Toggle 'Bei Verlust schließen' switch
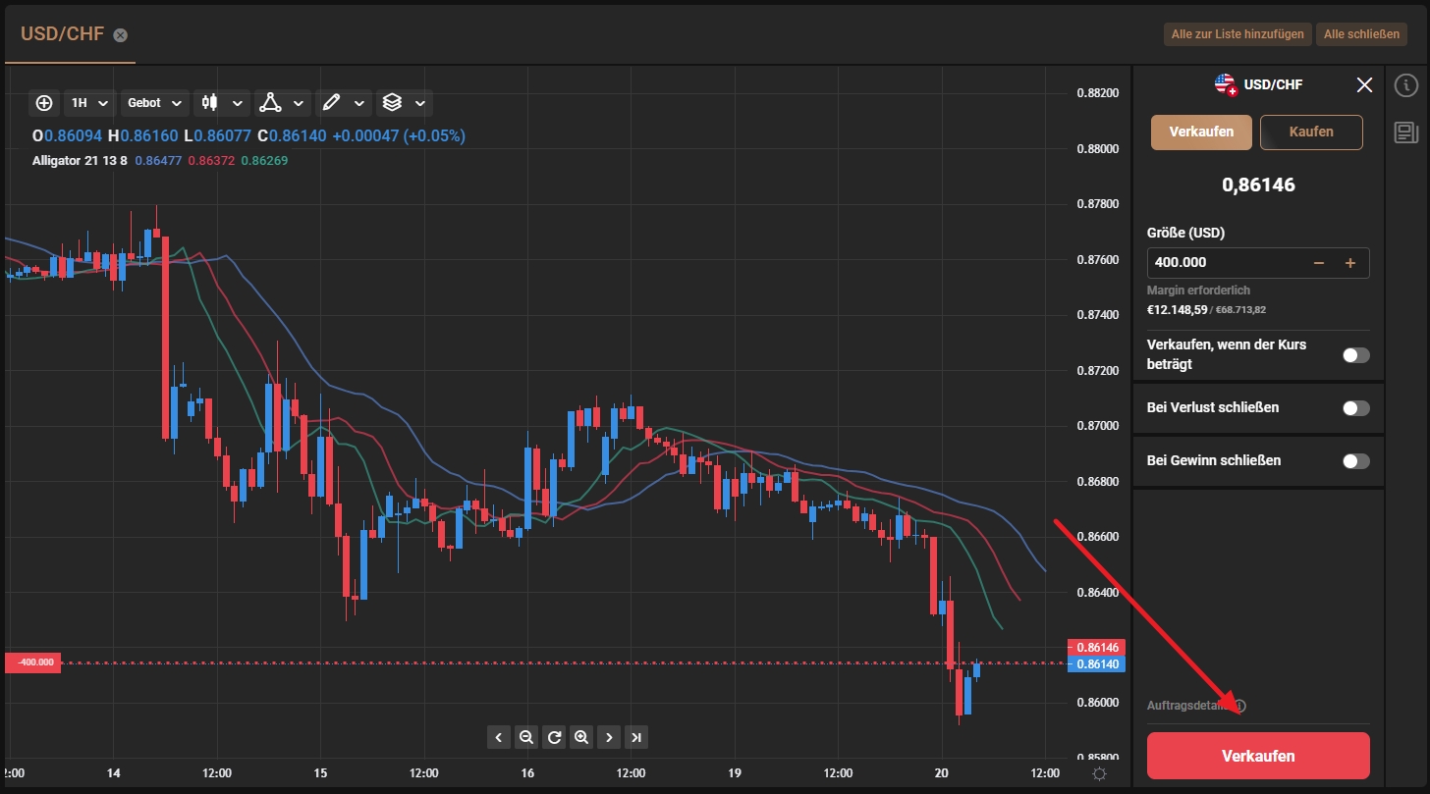This screenshot has height=794, width=1430. (1355, 408)
